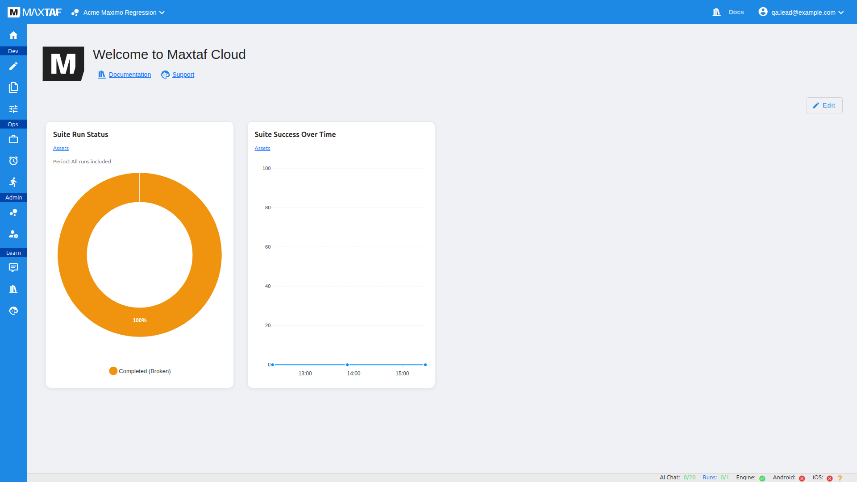Click the 100% label on the donut chart
The image size is (857, 482).
tap(140, 320)
